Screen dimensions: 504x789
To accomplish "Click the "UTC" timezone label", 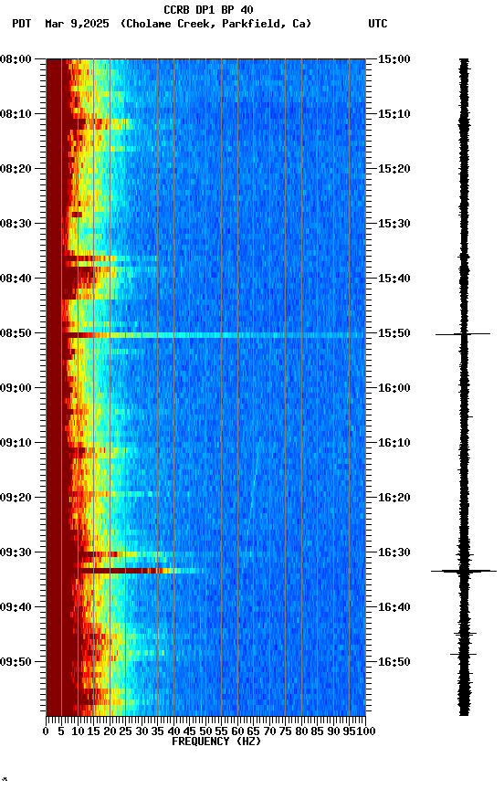I will (x=378, y=24).
